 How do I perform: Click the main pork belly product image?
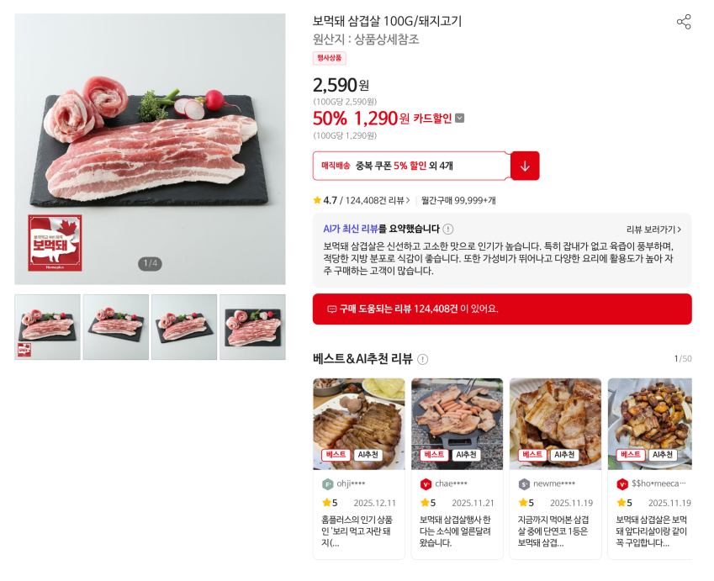point(150,149)
